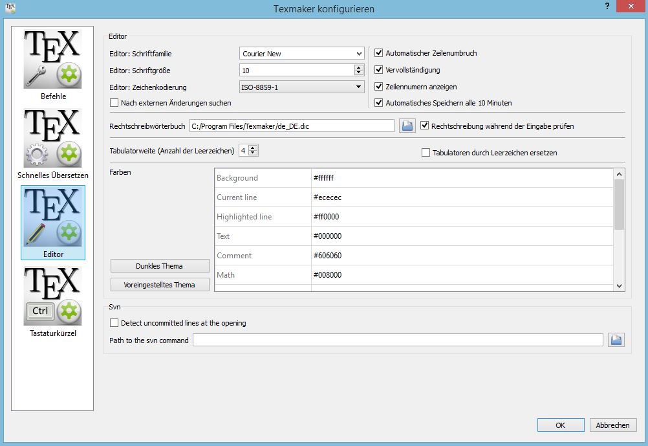
Task: Click the Current line color value #ececec
Action: coord(462,197)
